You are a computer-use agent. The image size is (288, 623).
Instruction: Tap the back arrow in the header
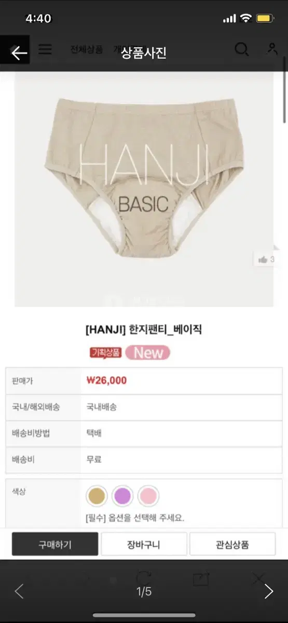point(19,52)
